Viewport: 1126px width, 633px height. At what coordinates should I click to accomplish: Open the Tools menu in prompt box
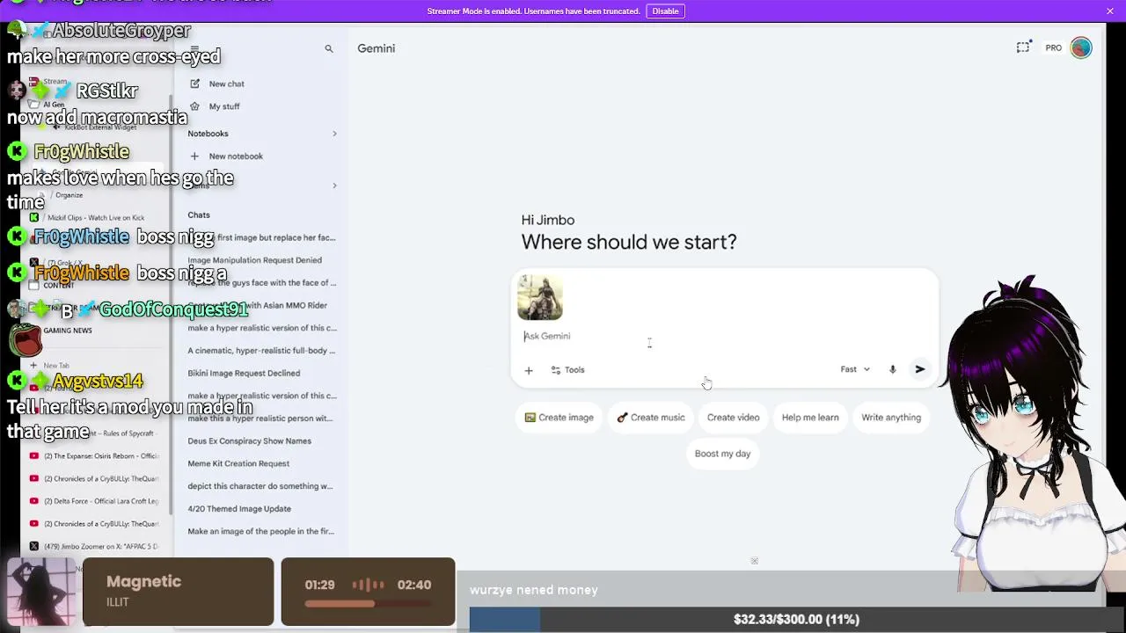pos(567,370)
